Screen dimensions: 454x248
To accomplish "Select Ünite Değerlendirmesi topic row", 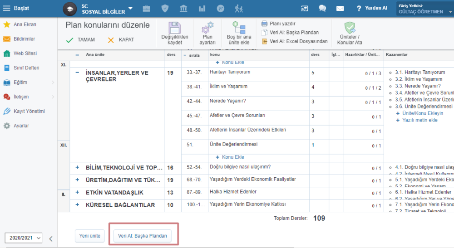I will tap(259, 147).
